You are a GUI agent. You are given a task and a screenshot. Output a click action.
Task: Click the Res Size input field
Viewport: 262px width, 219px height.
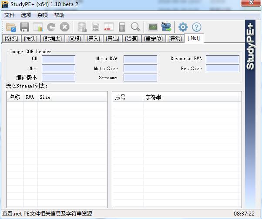click(x=222, y=68)
